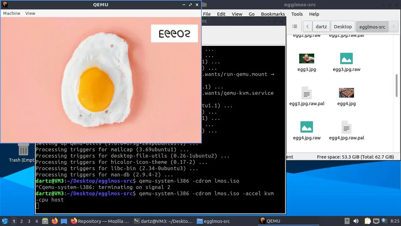Switch to dartz@VM3 terminal taskbar window
The image size is (401, 226).
163,221
